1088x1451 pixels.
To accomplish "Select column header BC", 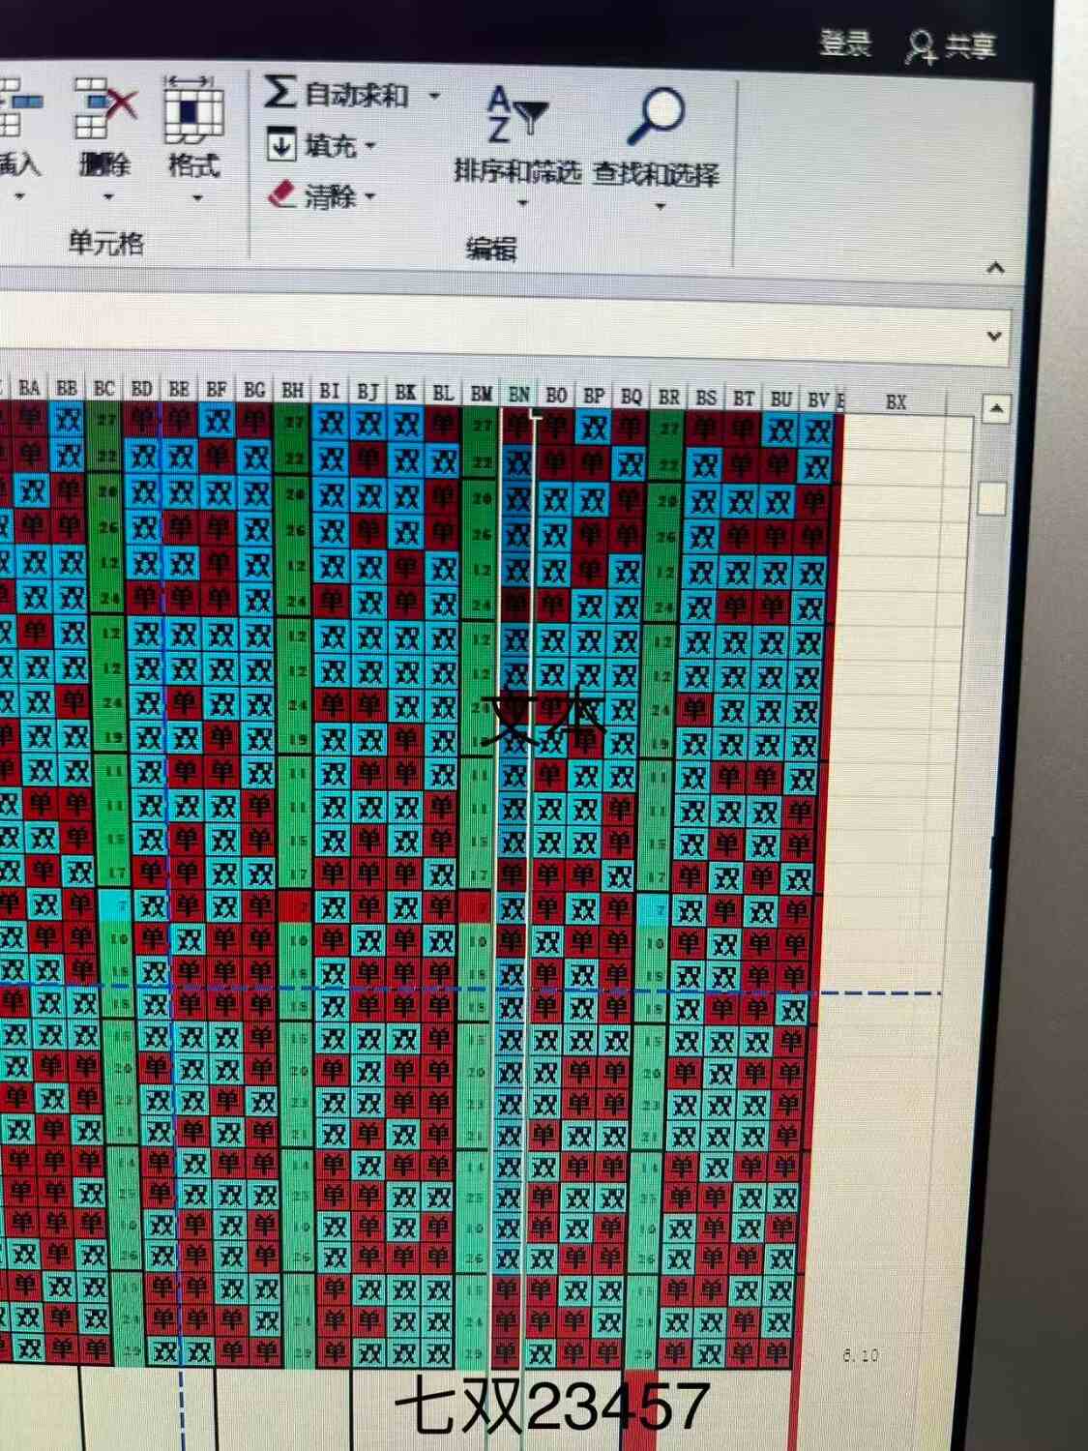I will [104, 389].
